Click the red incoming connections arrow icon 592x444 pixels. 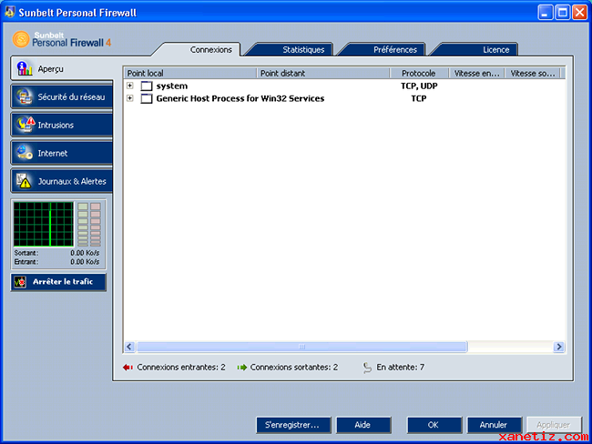tap(128, 368)
